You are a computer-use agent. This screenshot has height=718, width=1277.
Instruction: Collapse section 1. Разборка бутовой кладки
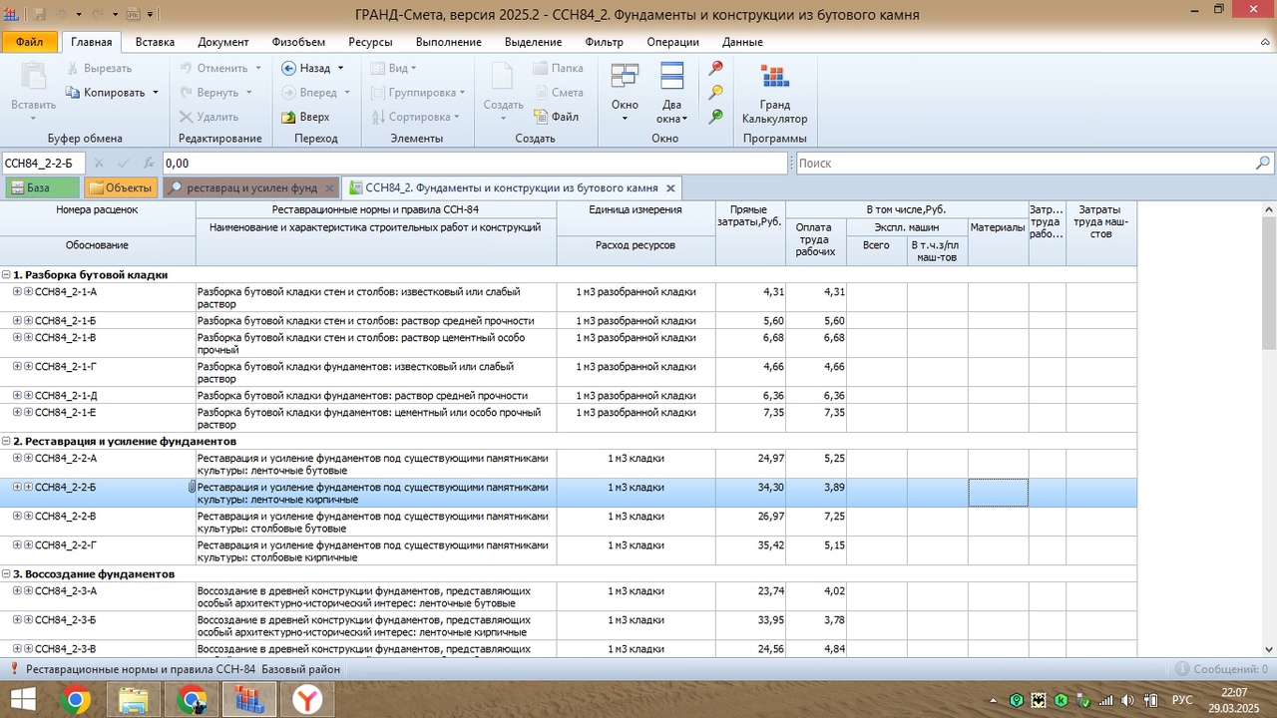[6, 275]
